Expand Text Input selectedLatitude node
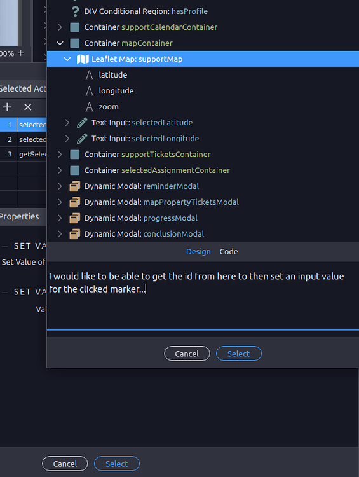 (x=67, y=123)
